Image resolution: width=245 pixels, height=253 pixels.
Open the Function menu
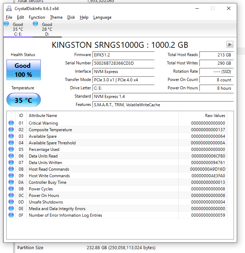(x=37, y=17)
